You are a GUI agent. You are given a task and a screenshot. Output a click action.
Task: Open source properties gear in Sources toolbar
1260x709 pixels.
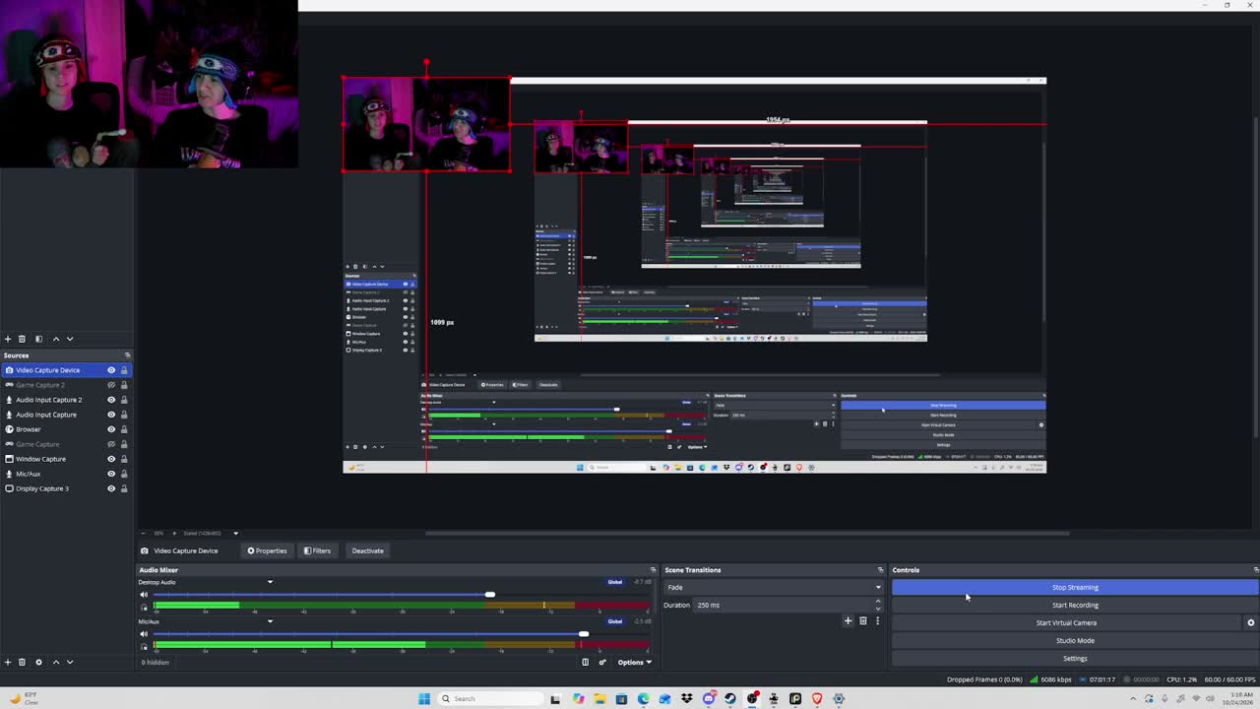click(x=38, y=662)
